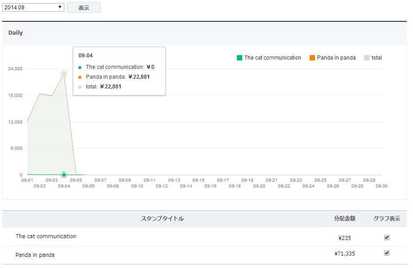
Task: Click the 09-01 x-axis date label
Action: 27,180
